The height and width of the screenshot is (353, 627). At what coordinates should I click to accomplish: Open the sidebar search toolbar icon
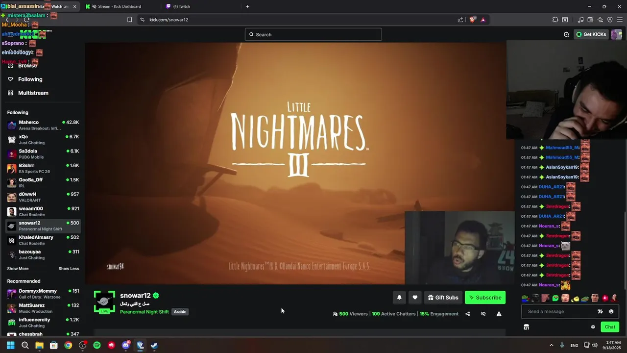click(565, 20)
